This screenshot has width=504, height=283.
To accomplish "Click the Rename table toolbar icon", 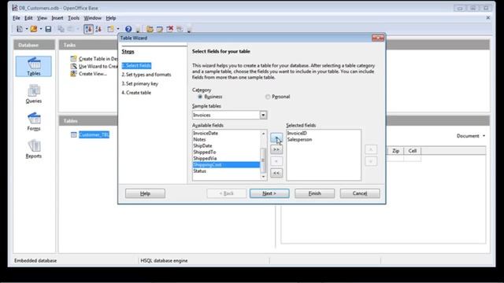I will 180,29.
